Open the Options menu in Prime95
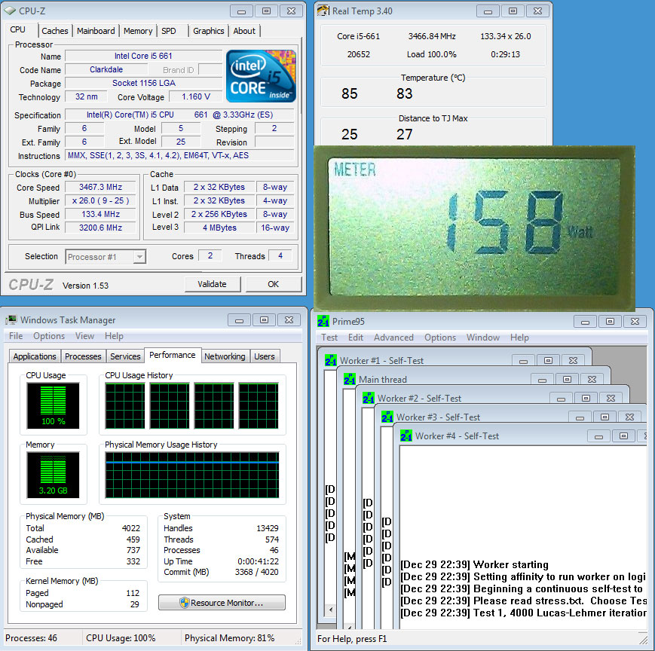This screenshot has height=651, width=655. [x=440, y=338]
